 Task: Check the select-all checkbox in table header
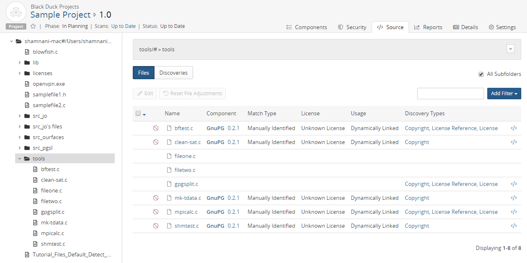[x=138, y=114]
